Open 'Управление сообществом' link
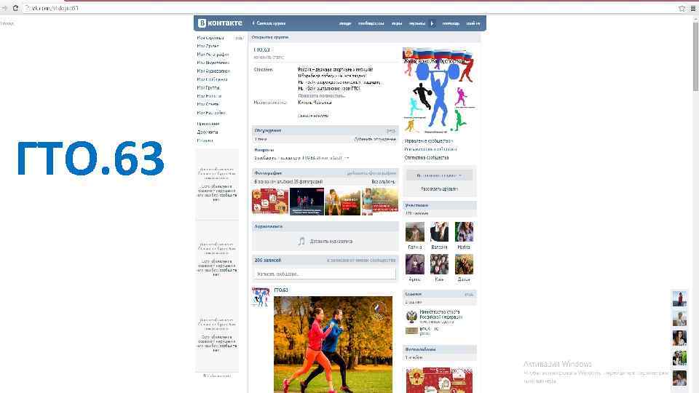699x393 pixels. 428,140
